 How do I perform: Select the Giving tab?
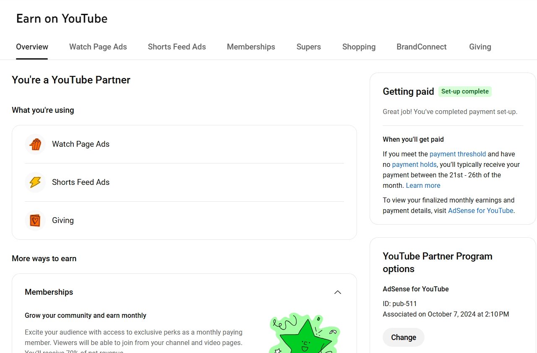click(480, 47)
